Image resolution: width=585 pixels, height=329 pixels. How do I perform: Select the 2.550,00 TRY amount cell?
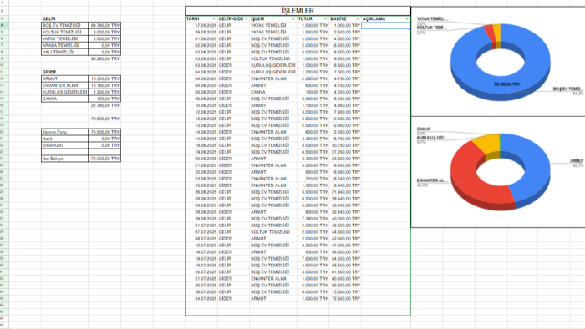[x=313, y=78]
